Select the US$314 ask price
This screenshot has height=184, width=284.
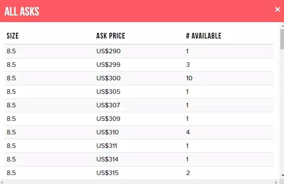107,159
